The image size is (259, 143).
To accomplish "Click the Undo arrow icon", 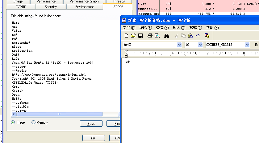I will point(198,36).
